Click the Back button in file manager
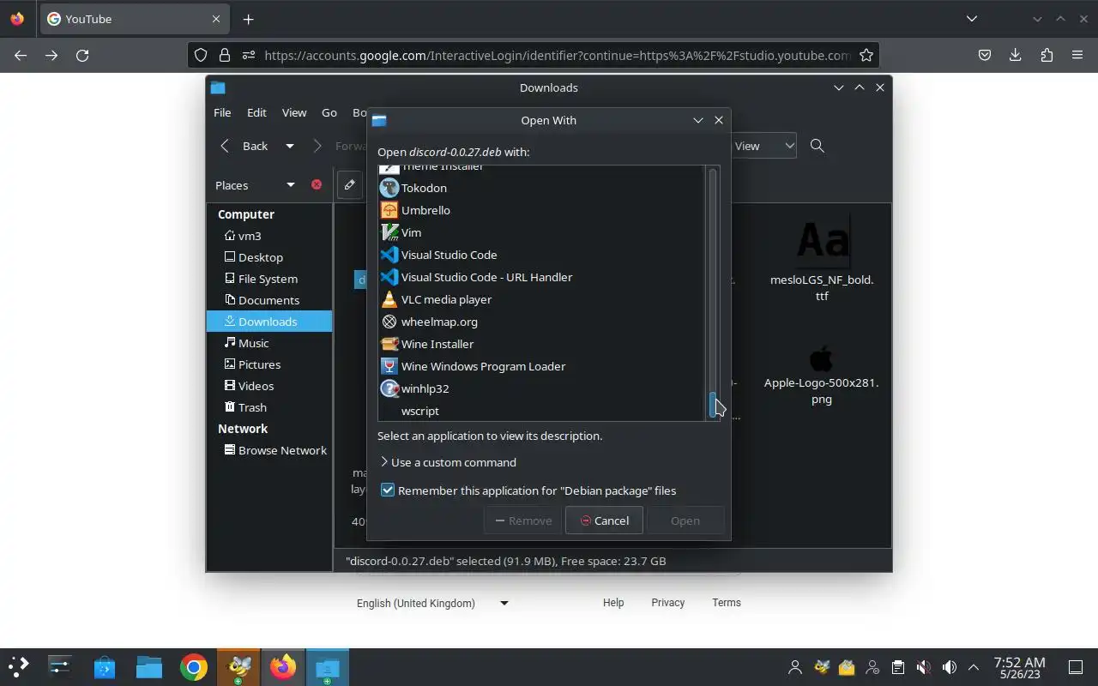This screenshot has width=1098, height=686. [245, 146]
